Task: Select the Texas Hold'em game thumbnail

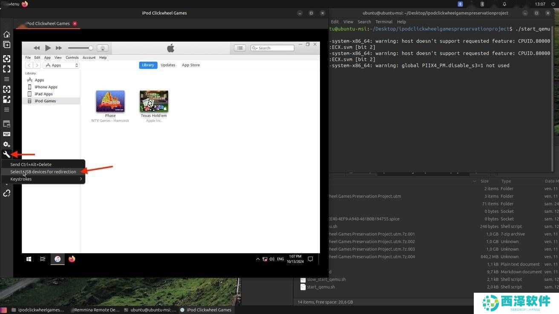Action: (x=154, y=101)
